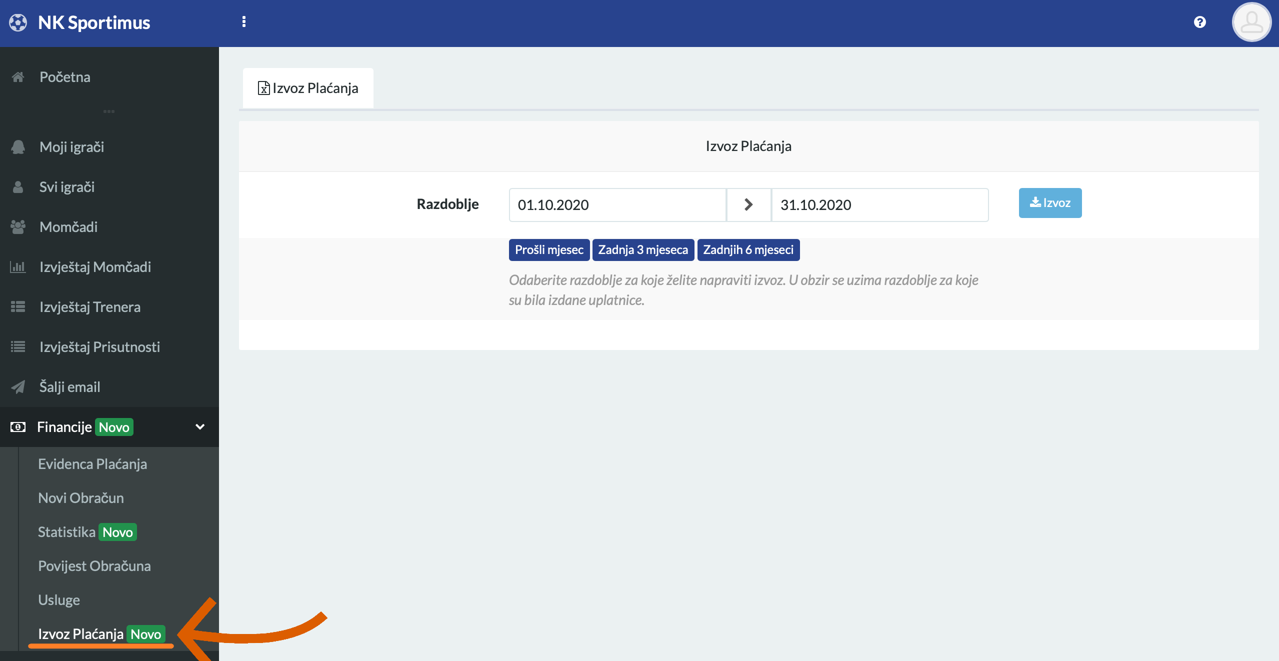Image resolution: width=1279 pixels, height=661 pixels.
Task: Expand the sidebar three-dots separator
Action: (109, 111)
